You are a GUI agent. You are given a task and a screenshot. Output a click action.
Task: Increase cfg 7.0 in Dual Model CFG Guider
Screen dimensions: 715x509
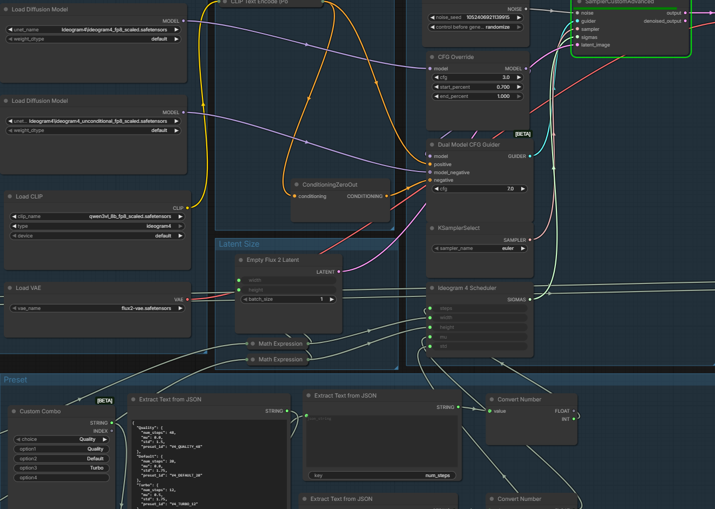pos(523,189)
